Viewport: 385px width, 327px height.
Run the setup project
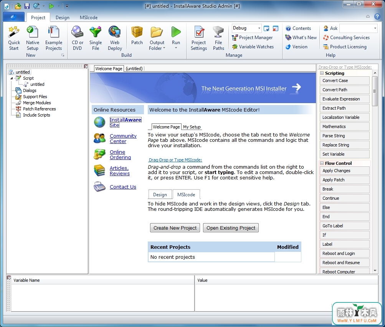click(x=176, y=36)
